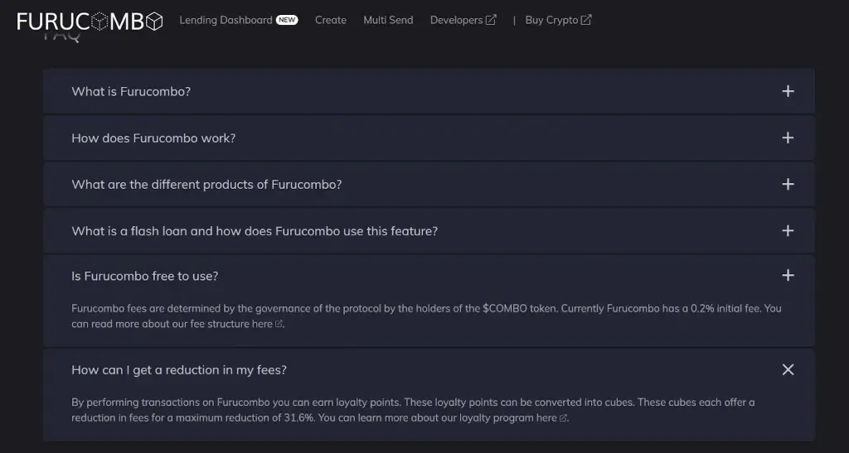Click the plus icon on the different products row
Viewport: 849px width, 453px height.
point(788,185)
